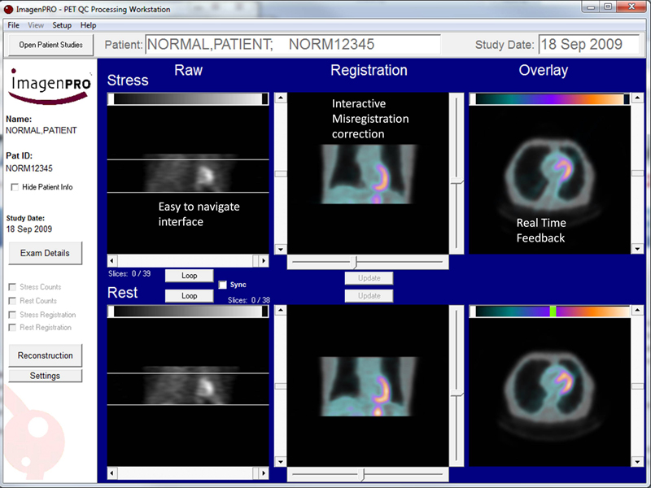Viewport: 651px width, 488px height.
Task: Click the Rest registration Update button
Action: point(369,296)
